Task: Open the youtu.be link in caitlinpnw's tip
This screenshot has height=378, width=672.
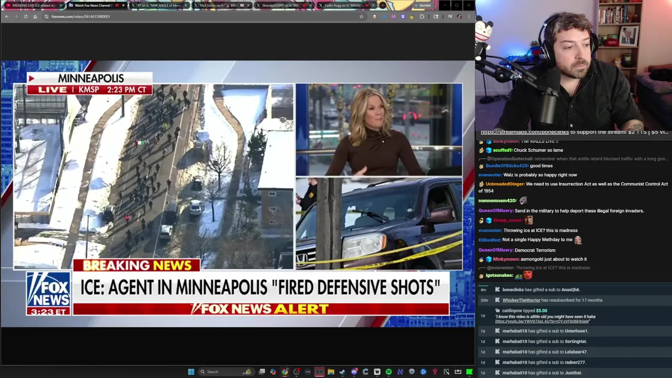Action: tap(542, 321)
